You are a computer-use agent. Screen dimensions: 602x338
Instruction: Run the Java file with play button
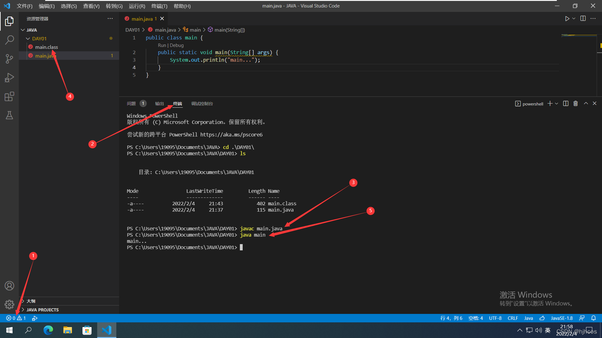click(567, 19)
